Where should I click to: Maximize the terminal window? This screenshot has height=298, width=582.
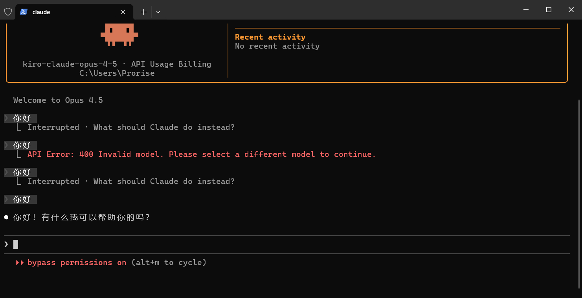[549, 10]
